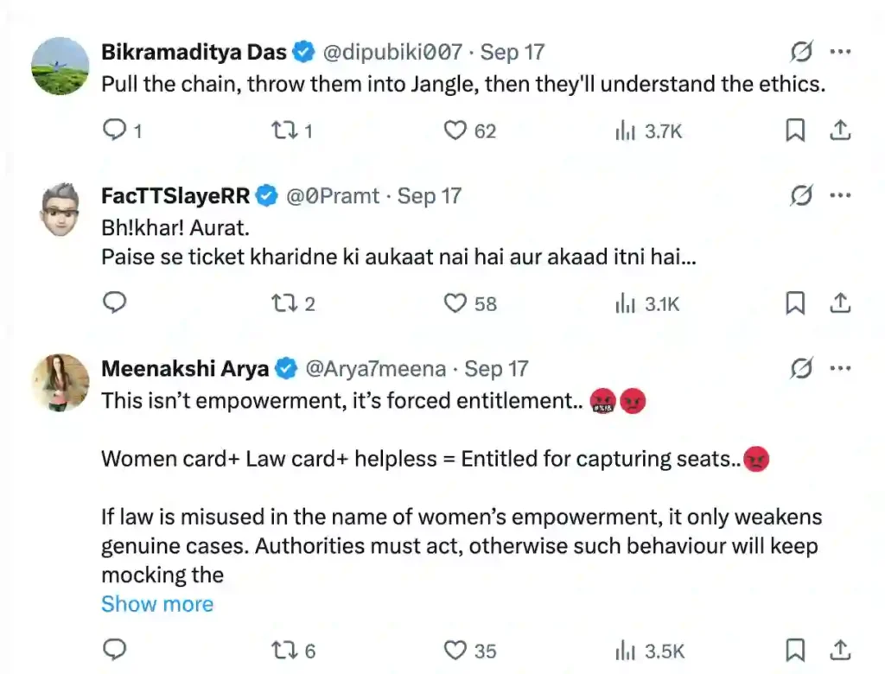Retweet Bikramaditya Das's post

[x=281, y=130]
